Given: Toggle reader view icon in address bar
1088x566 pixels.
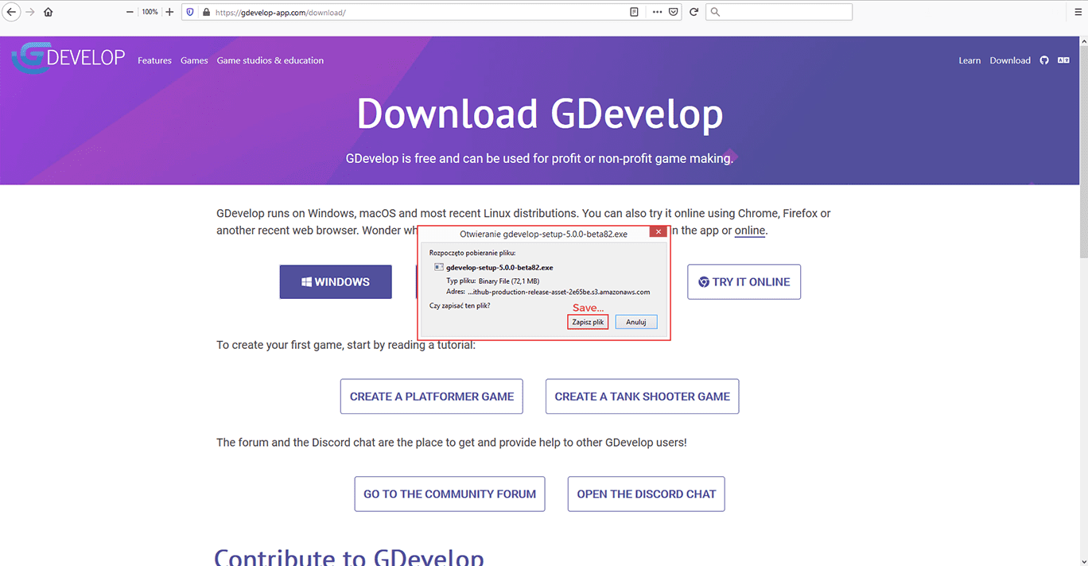Looking at the screenshot, I should point(634,12).
